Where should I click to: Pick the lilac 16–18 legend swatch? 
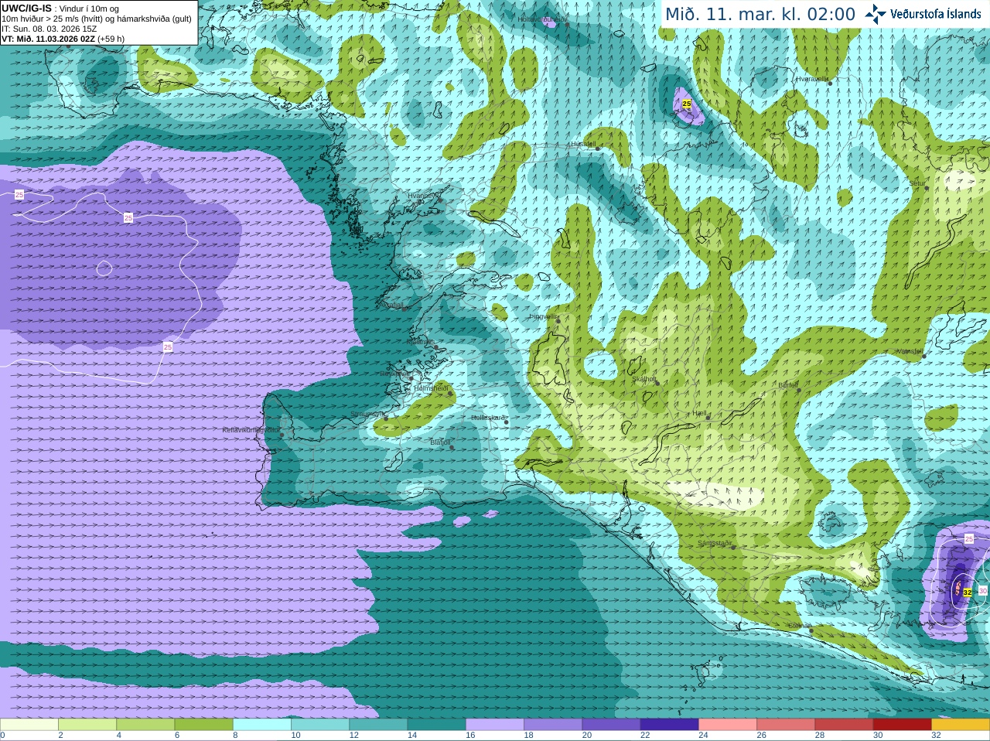(x=495, y=725)
